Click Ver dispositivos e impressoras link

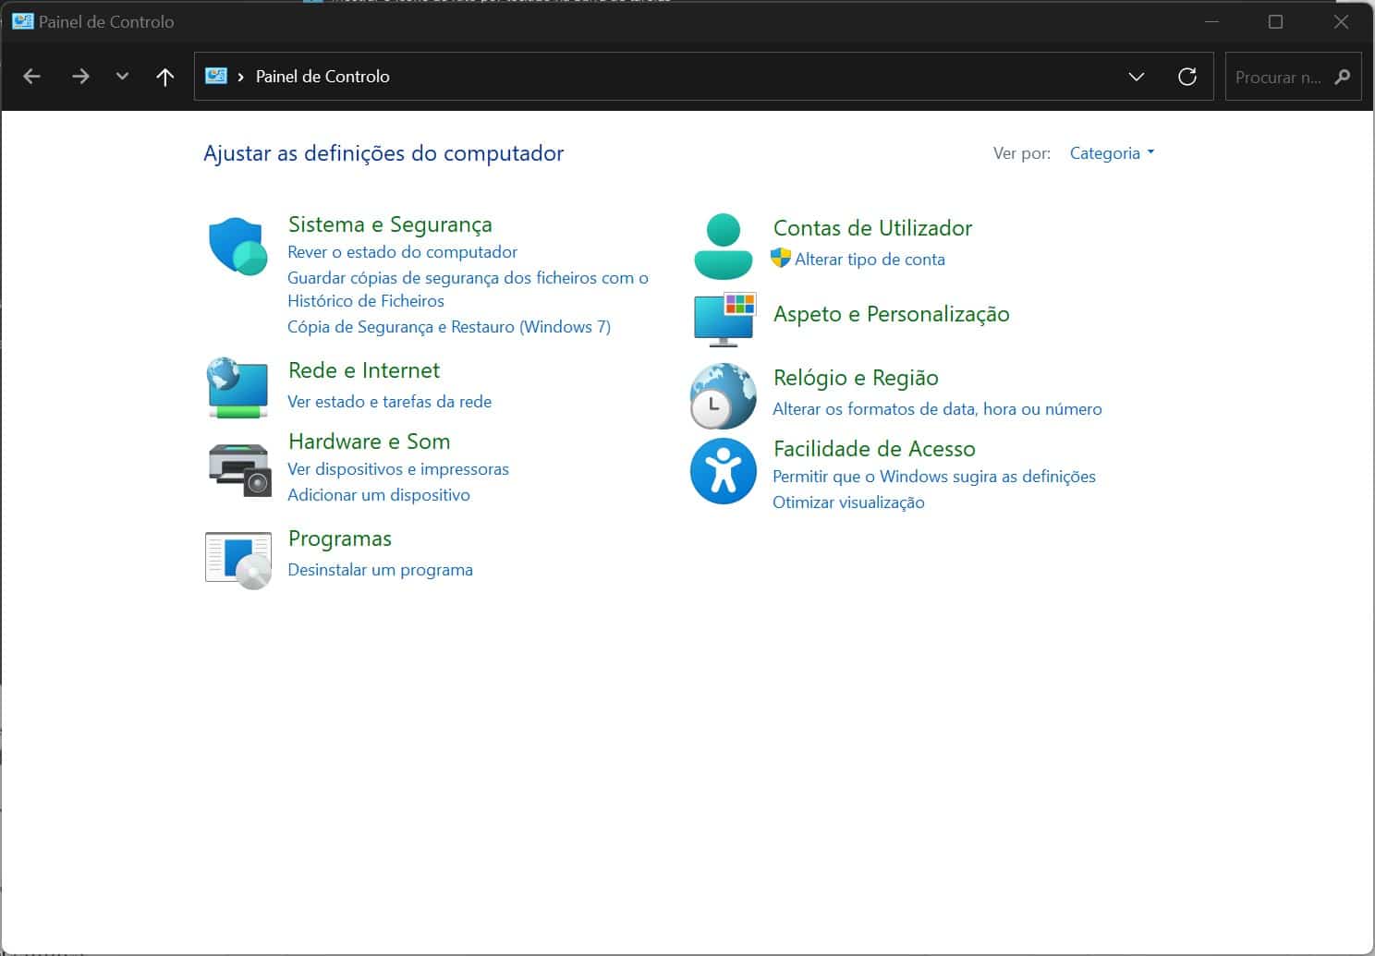[397, 469]
